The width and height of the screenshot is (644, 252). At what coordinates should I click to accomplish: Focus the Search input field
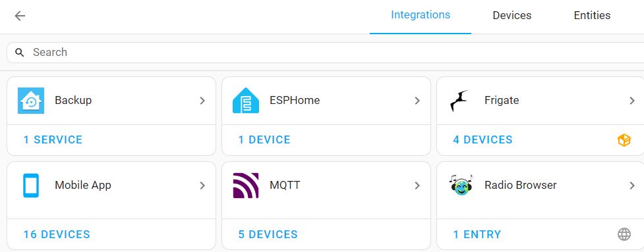click(x=325, y=53)
